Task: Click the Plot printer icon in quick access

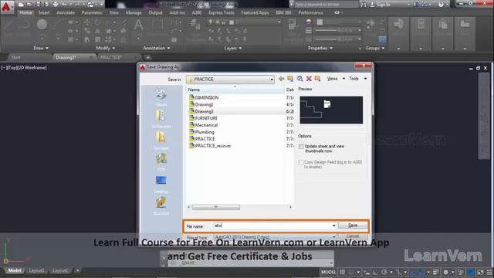Action: [x=56, y=5]
